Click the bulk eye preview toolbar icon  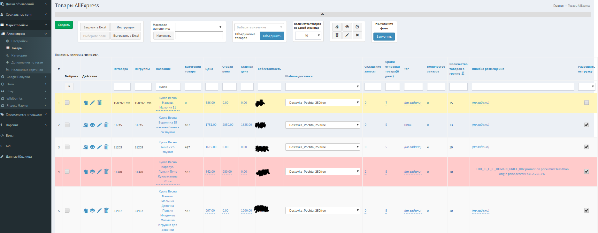click(347, 27)
